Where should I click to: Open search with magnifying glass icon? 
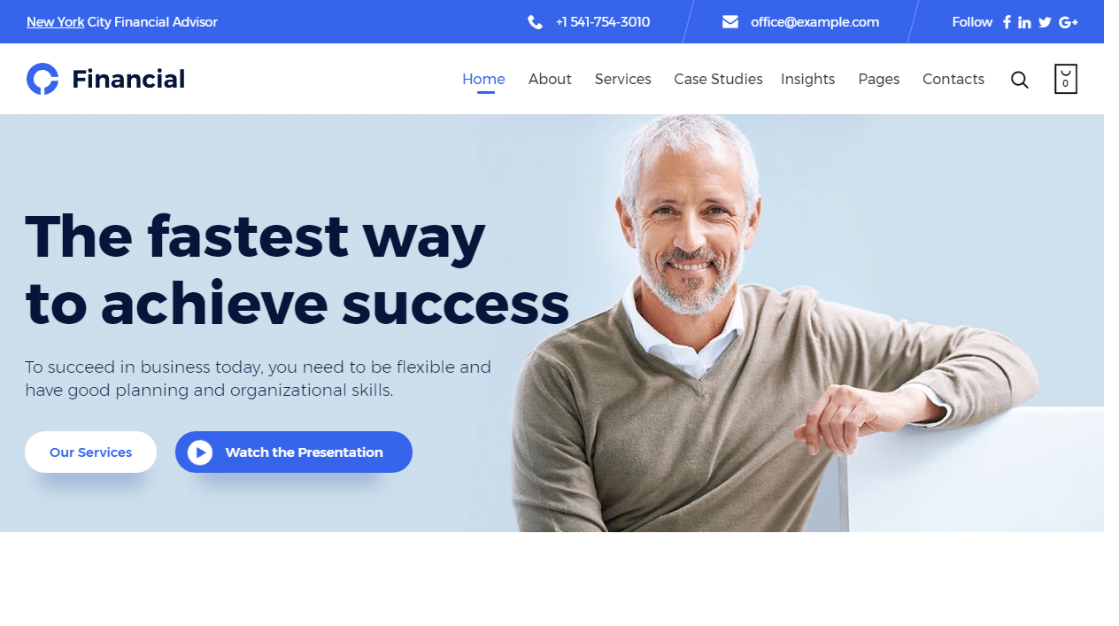point(1020,80)
